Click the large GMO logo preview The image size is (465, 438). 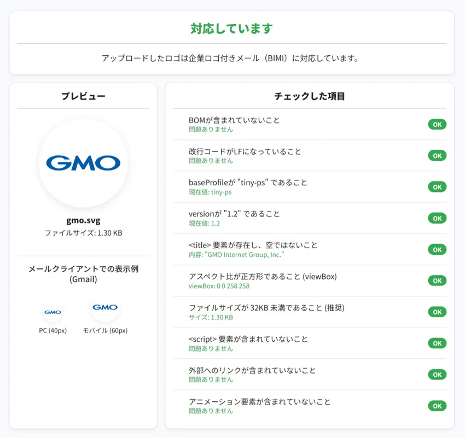click(x=83, y=163)
